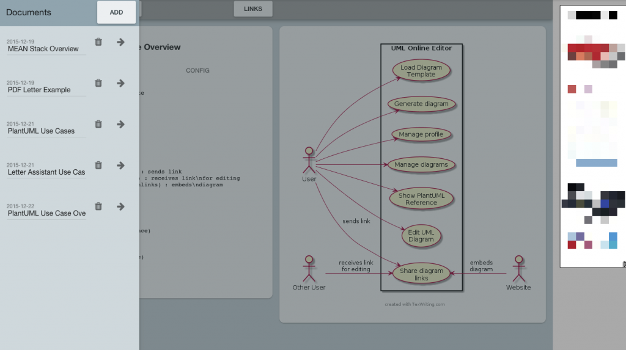Open PlantUML Use Case Ove with arrow
Image resolution: width=626 pixels, height=350 pixels.
(x=120, y=206)
